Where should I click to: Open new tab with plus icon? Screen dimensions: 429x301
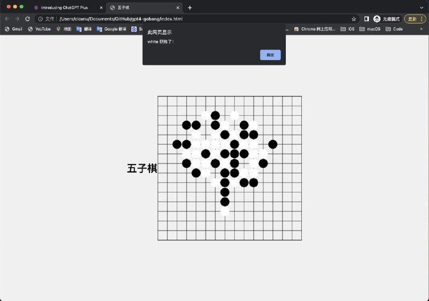[x=190, y=8]
